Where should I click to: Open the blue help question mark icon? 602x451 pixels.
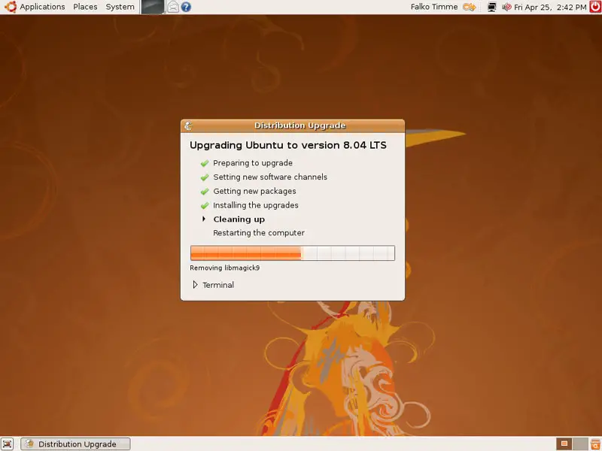[x=186, y=7]
